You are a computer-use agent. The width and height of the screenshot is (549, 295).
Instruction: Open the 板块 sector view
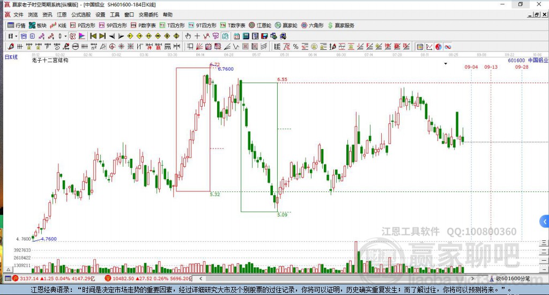[x=38, y=25]
